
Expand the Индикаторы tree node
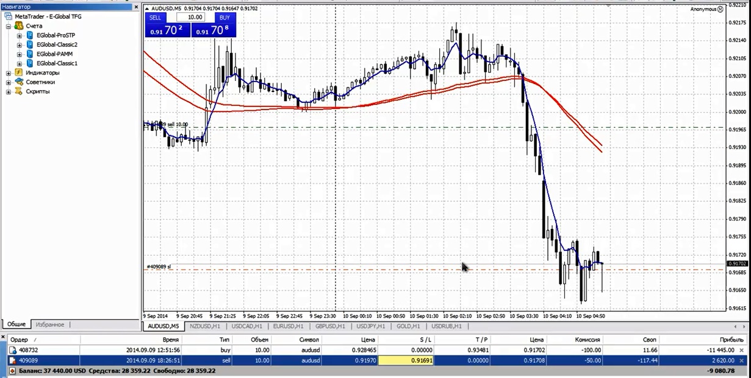(9, 73)
